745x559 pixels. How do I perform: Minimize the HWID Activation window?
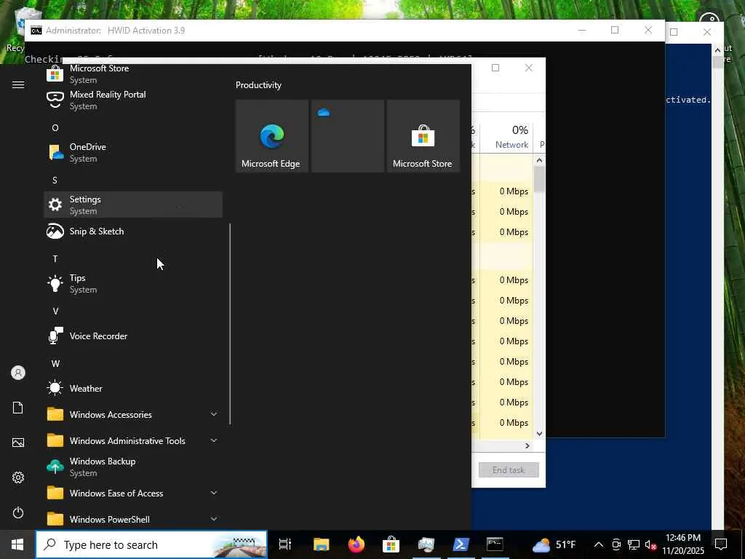click(581, 31)
